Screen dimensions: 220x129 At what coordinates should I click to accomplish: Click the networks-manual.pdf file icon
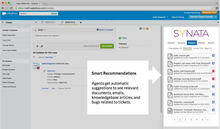click(x=170, y=103)
